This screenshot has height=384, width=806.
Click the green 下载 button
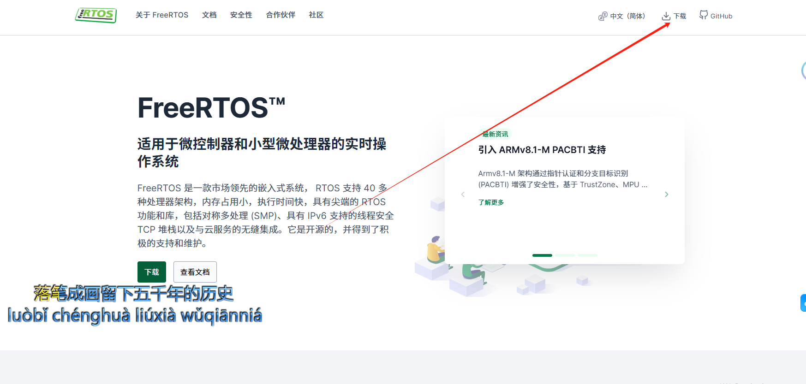pos(152,272)
